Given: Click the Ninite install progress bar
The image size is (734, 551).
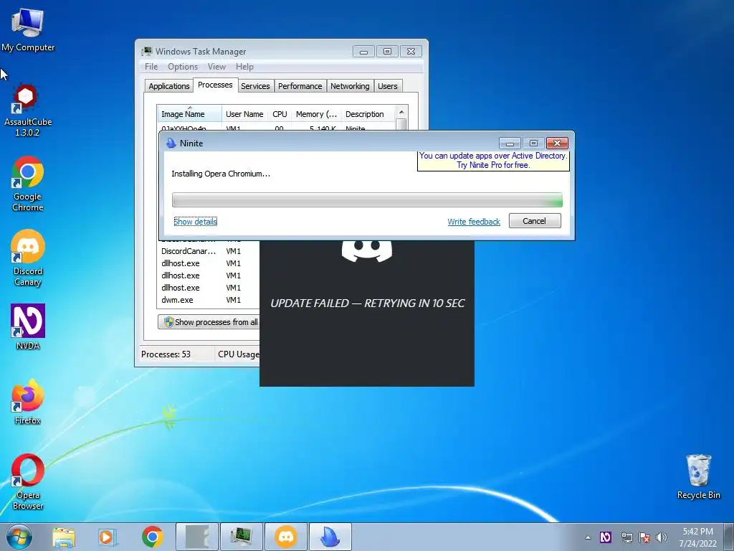Looking at the screenshot, I should tap(367, 200).
